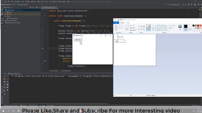Click the pin tab icon in Run panel

click(4, 94)
